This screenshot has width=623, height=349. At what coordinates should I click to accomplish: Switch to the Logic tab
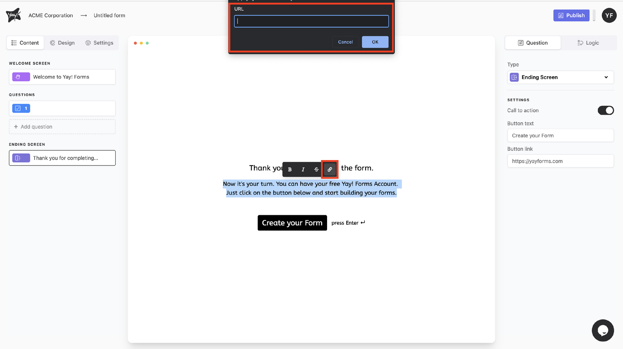(588, 43)
